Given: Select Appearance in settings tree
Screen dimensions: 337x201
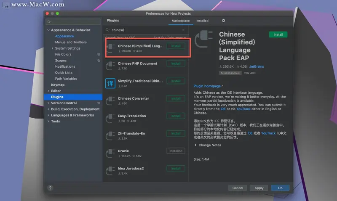Looking at the screenshot, I should 64,36.
